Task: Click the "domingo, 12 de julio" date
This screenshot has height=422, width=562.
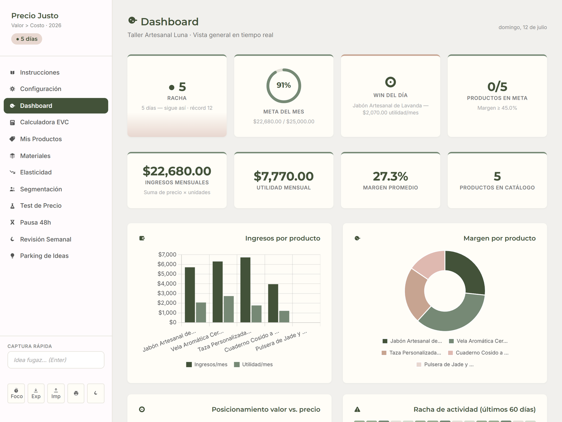Action: coord(523,27)
